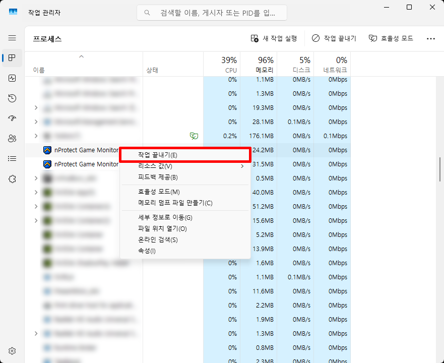
Task: Open the Services puzzle sidebar icon
Action: (12, 179)
